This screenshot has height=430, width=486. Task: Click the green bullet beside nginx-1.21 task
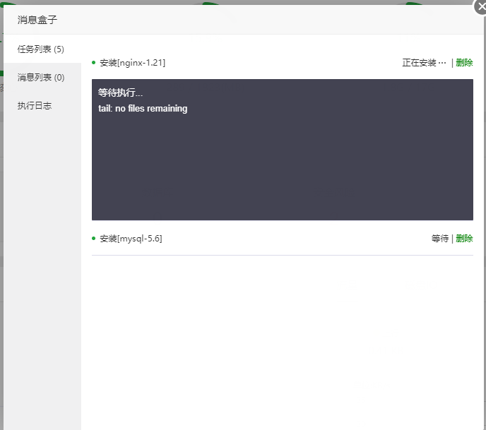94,63
